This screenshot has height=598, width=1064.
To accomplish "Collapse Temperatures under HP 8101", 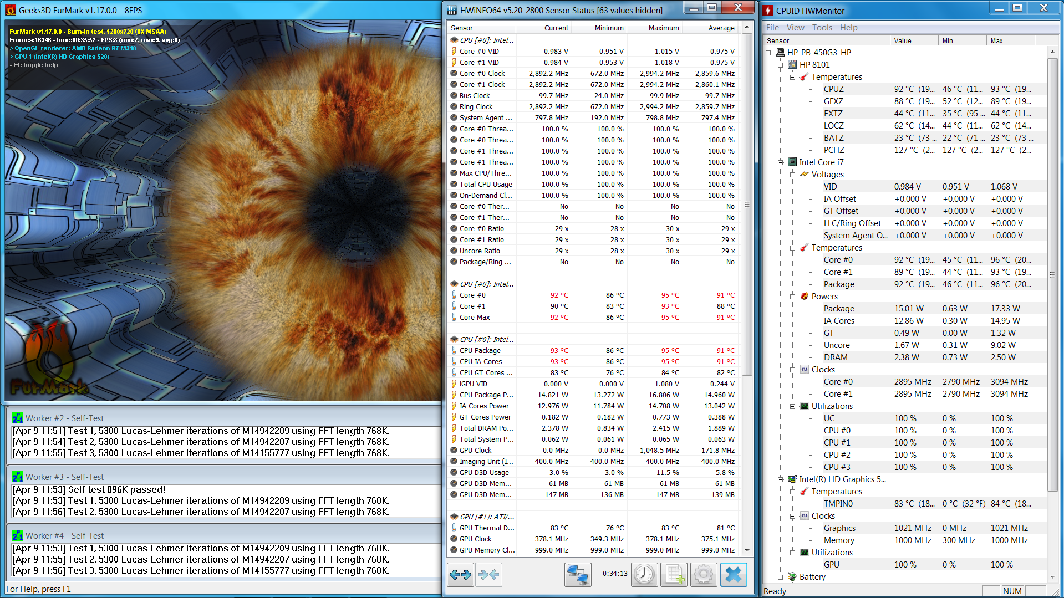I will click(793, 77).
